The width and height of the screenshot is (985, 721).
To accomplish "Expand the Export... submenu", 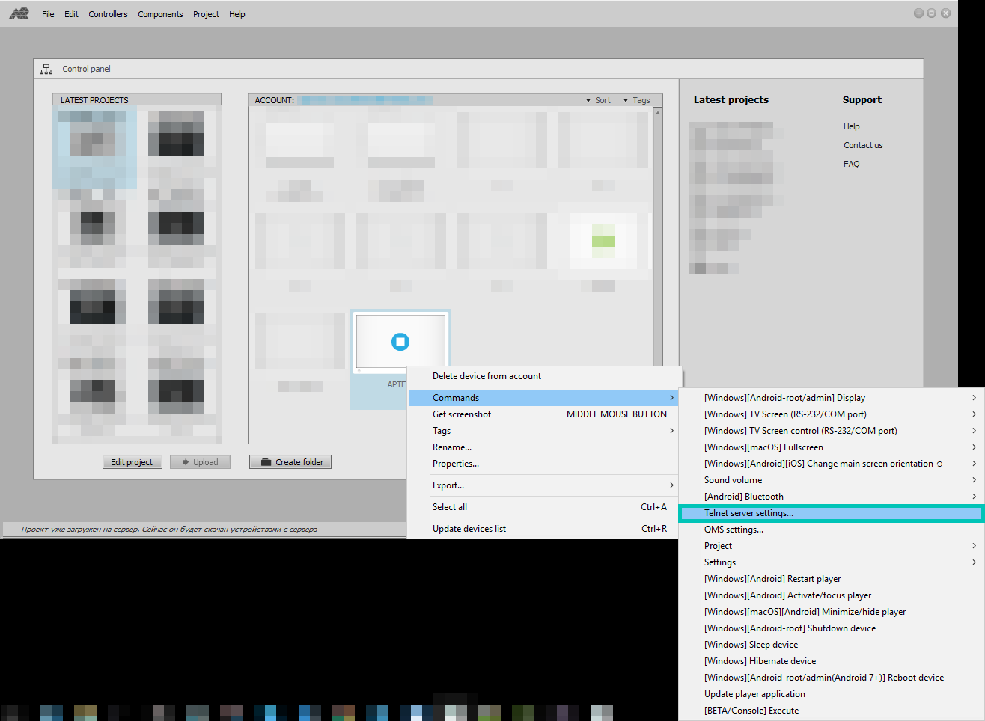I will point(671,485).
